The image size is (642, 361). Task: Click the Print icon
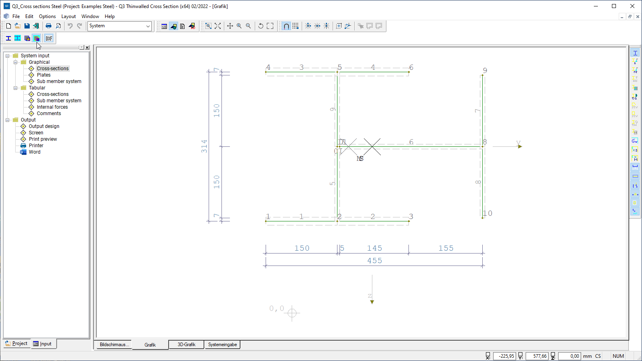pos(49,26)
